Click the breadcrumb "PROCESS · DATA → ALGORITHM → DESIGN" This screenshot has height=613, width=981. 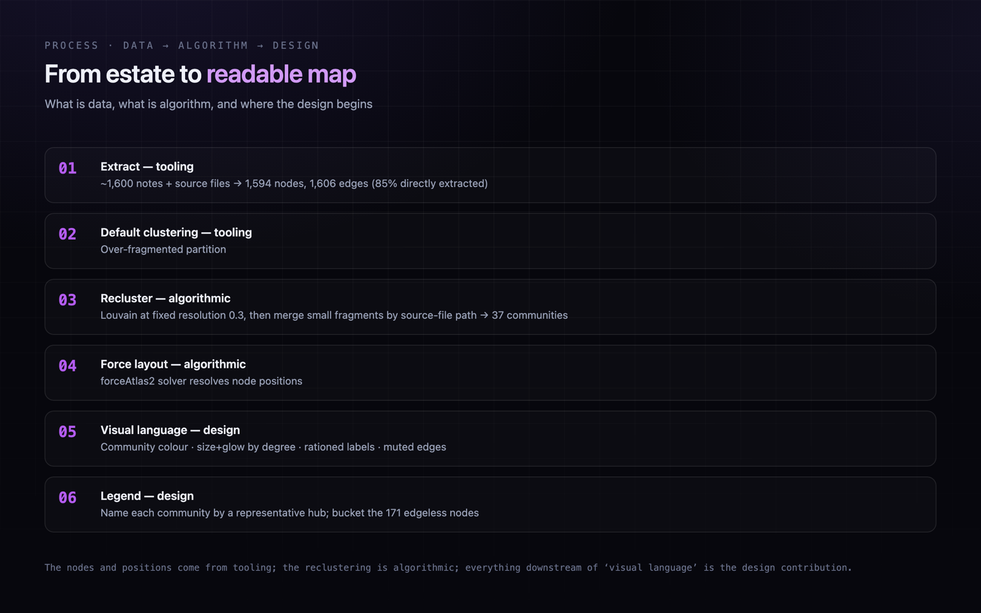click(181, 45)
